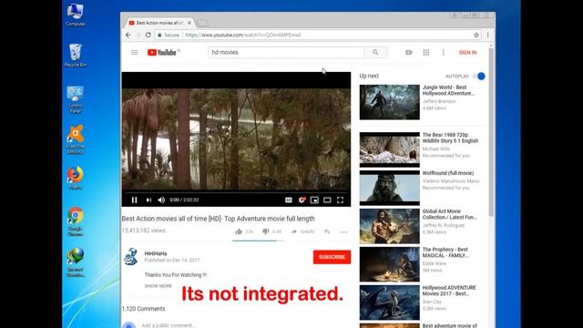
Task: Toggle the Autoplay switch
Action: coord(478,77)
